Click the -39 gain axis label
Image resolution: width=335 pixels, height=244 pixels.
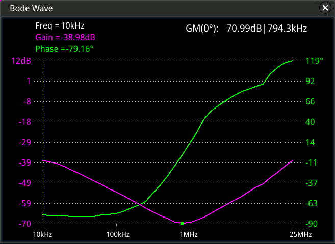[x=25, y=162]
